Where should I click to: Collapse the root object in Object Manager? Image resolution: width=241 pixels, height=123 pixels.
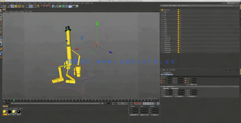(x=161, y=10)
